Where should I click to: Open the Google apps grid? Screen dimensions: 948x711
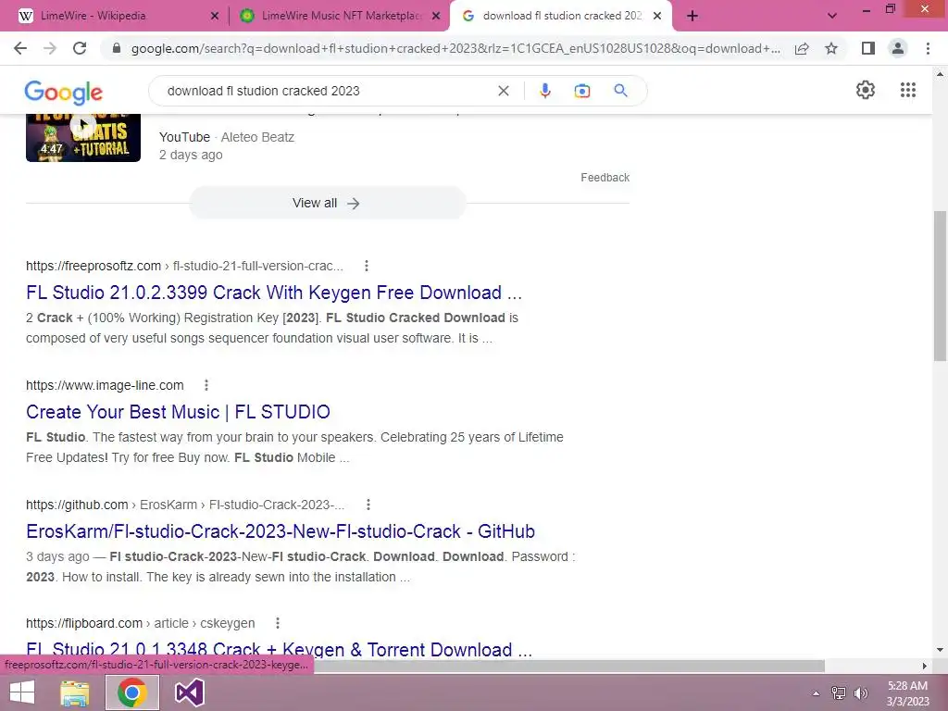click(x=908, y=90)
